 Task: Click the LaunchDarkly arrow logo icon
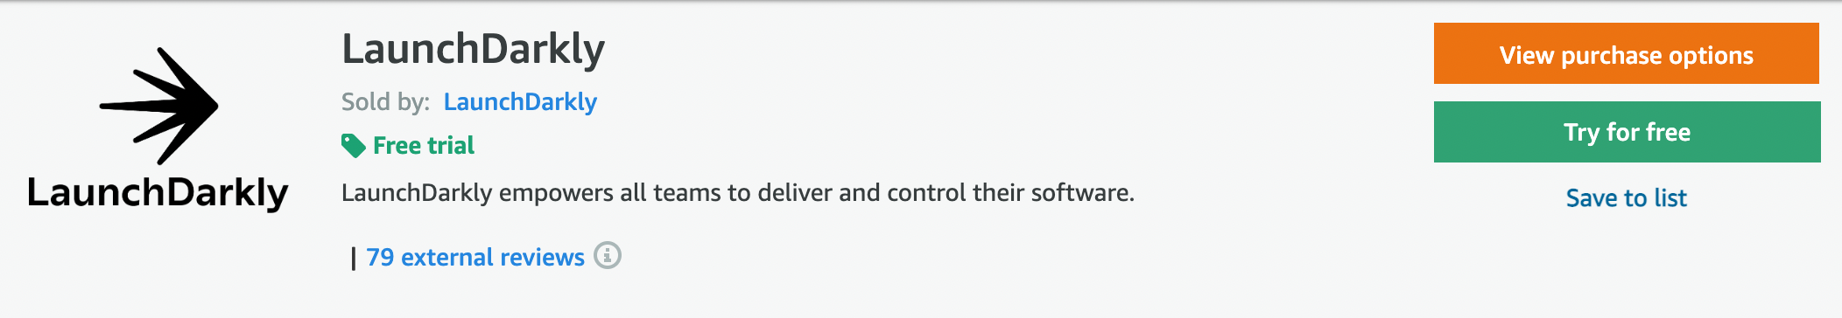point(159,106)
